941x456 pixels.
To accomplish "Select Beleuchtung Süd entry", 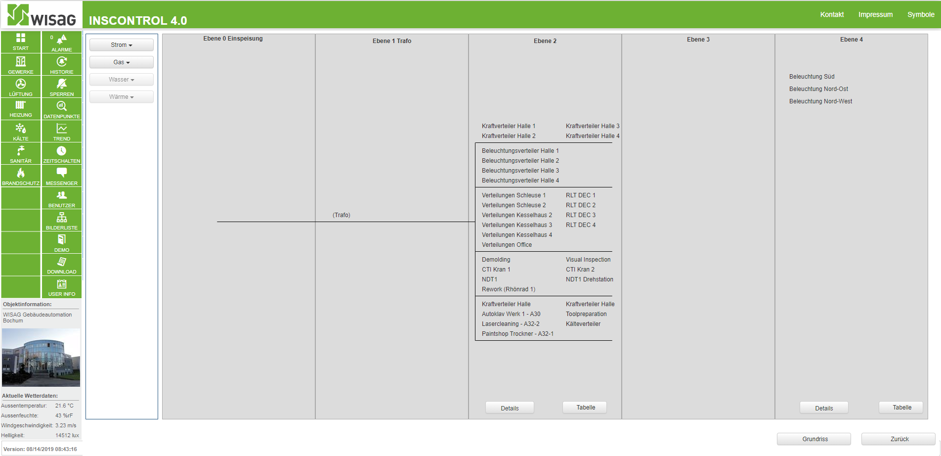I will 812,77.
